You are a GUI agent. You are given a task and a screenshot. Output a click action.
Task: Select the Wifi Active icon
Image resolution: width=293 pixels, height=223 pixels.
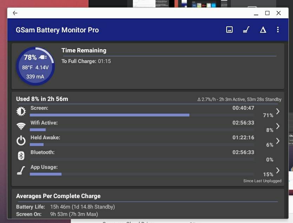pyautogui.click(x=21, y=126)
